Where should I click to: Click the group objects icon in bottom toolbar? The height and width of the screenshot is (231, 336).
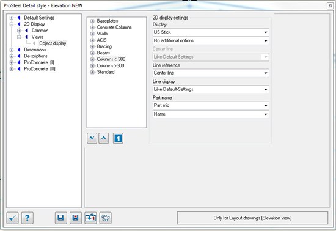point(106,218)
